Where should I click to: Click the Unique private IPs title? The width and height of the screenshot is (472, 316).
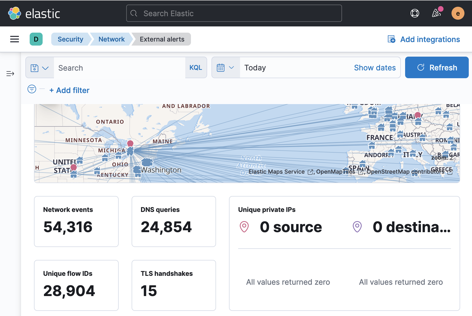tap(267, 209)
